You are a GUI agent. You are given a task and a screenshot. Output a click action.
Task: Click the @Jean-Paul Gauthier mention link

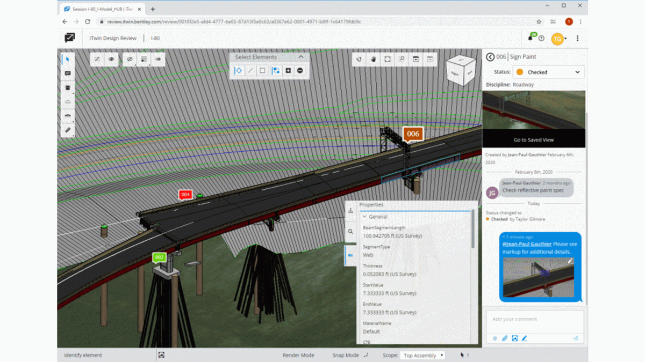click(x=527, y=244)
